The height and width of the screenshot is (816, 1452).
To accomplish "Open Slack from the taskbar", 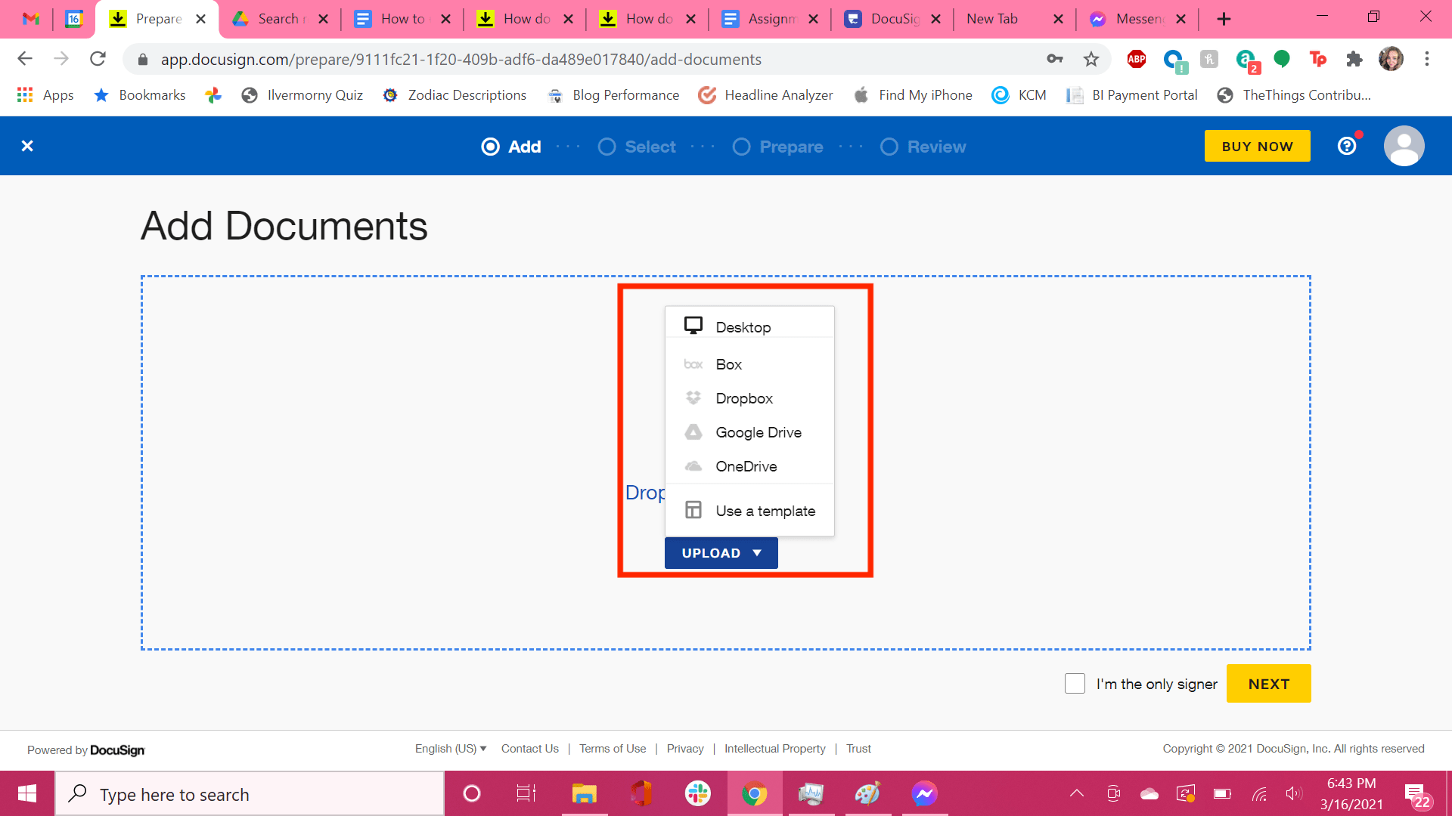I will coord(697,793).
